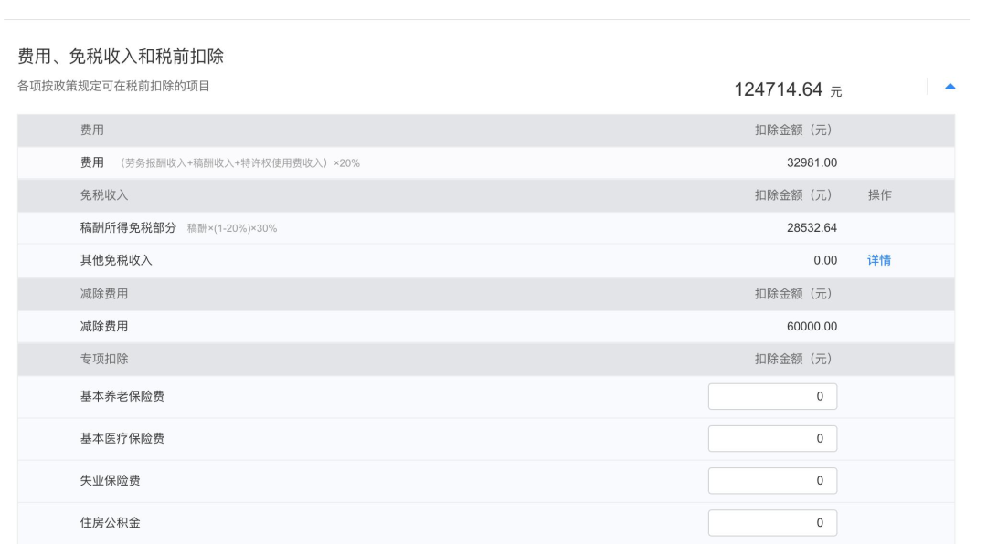Viewport: 987px width, 544px height.
Task: Click the 其他免税收入 row label
Action: coord(116,260)
